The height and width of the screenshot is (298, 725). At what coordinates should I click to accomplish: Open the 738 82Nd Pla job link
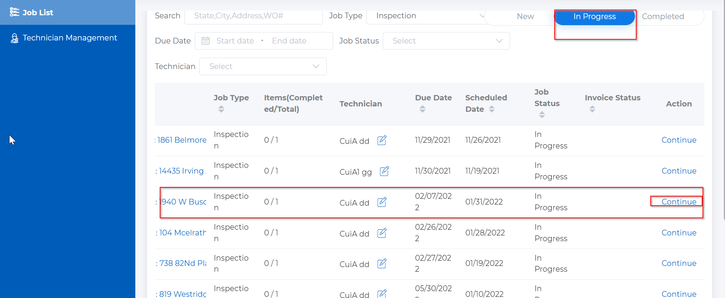click(181, 263)
